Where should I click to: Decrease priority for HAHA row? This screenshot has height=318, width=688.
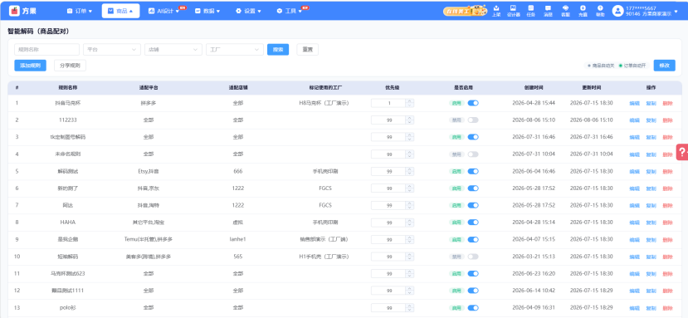point(410,224)
